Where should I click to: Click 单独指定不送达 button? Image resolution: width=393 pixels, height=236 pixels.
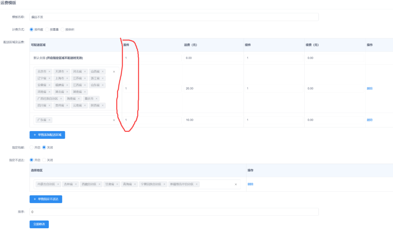pos(46,199)
